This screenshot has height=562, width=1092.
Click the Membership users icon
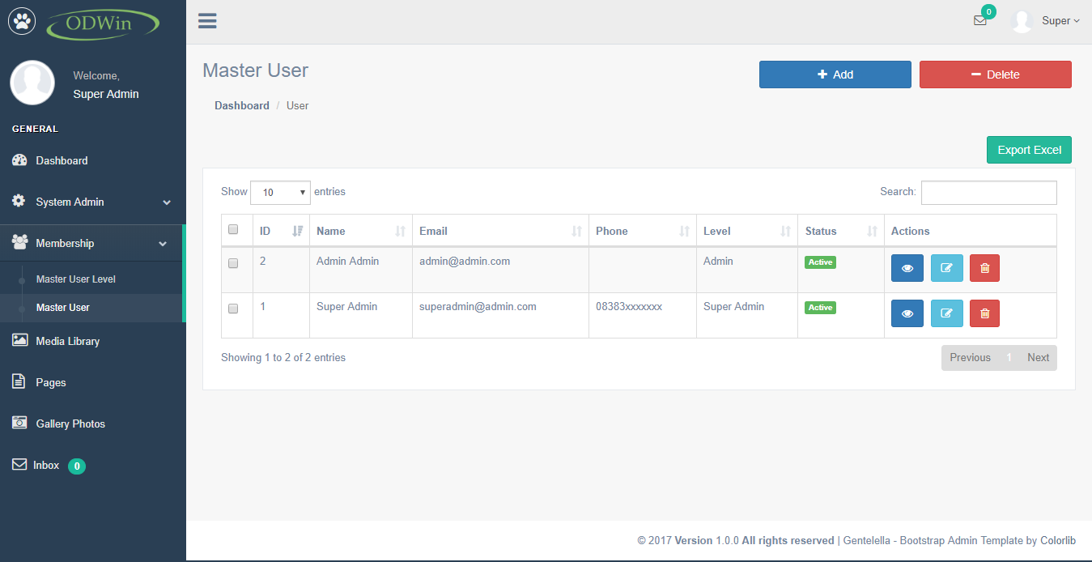pos(19,242)
